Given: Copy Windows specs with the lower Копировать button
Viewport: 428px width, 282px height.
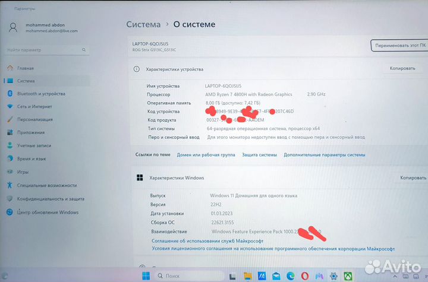Looking at the screenshot, I should point(413,178).
